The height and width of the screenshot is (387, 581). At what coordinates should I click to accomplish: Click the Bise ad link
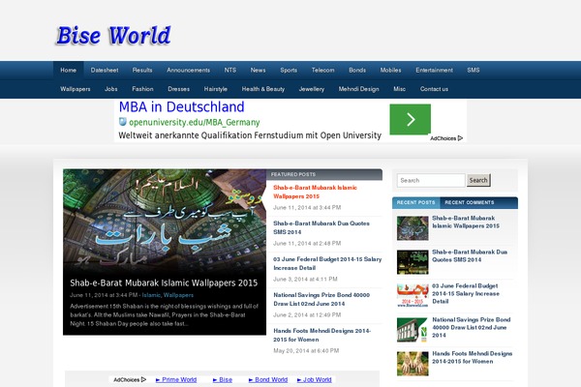[223, 379]
